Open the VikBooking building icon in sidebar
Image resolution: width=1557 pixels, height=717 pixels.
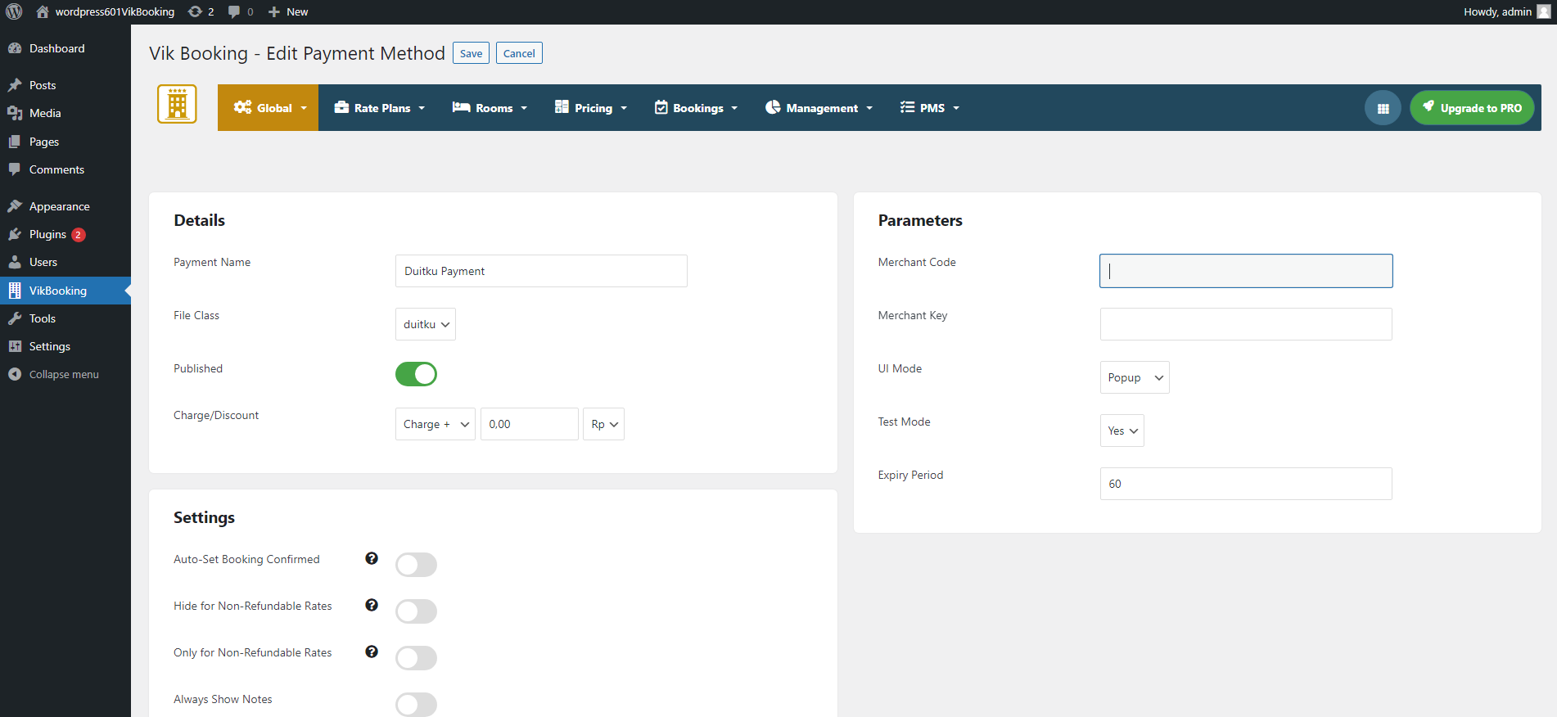pos(15,291)
